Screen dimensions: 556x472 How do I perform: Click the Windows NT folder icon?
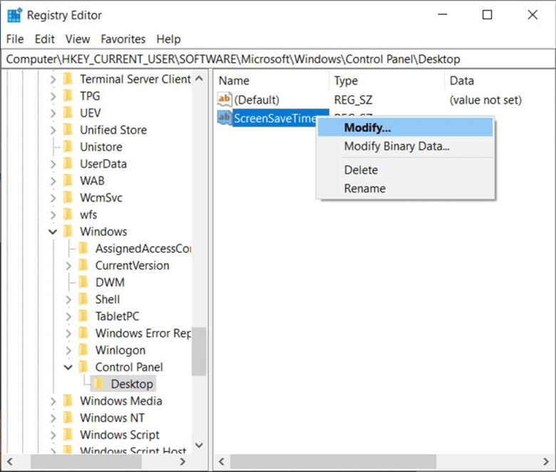tap(68, 418)
